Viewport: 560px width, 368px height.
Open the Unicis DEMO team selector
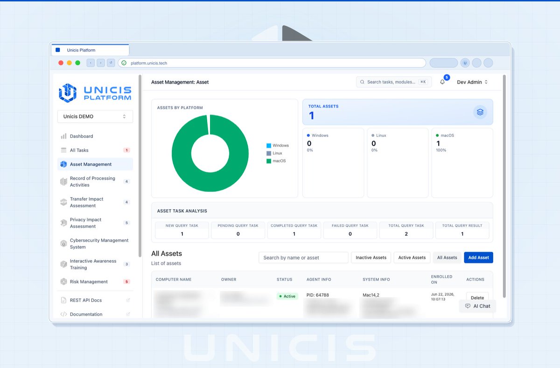pos(95,116)
